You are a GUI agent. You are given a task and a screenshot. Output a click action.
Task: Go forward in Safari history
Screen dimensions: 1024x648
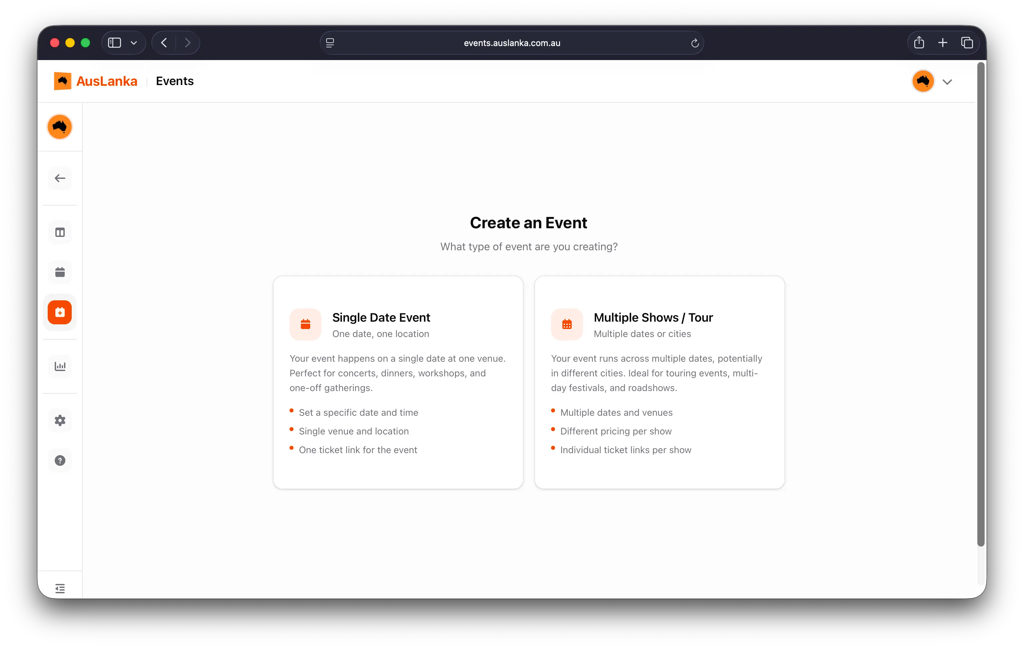(x=187, y=43)
